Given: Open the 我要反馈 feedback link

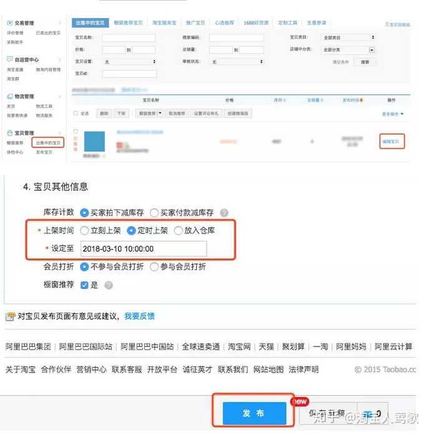Looking at the screenshot, I should click(x=139, y=316).
